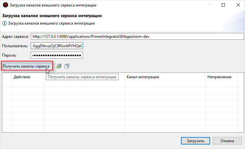Maximize the dialog window
This screenshot has height=149, width=245.
click(x=224, y=5)
